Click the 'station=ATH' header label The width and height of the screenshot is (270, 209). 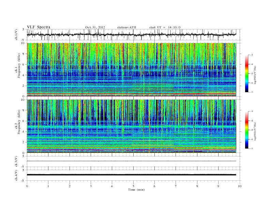click(x=126, y=27)
